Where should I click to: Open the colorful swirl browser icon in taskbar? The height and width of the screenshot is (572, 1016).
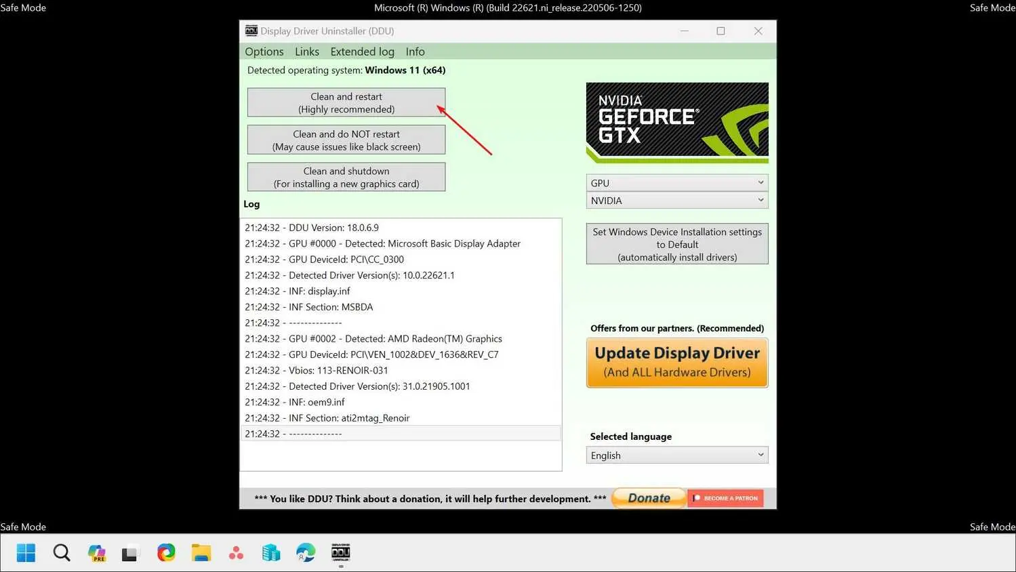166,553
